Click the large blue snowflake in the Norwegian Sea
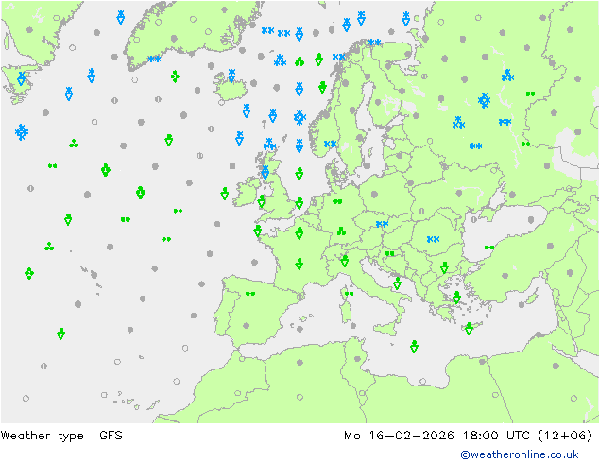Image resolution: width=599 pixels, height=463 pixels. [299, 117]
